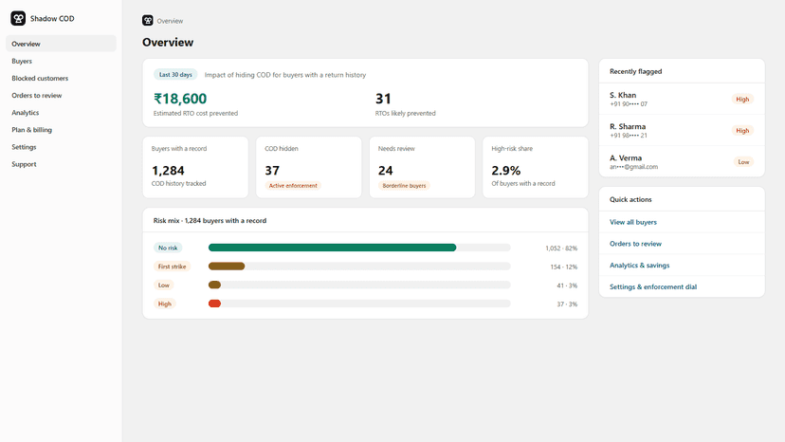
Task: Click the Shadow COD logo icon in sidebar
Action: click(x=18, y=19)
